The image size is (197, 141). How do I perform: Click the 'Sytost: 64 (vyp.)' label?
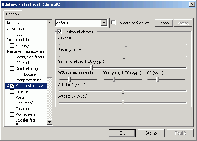[73, 96]
